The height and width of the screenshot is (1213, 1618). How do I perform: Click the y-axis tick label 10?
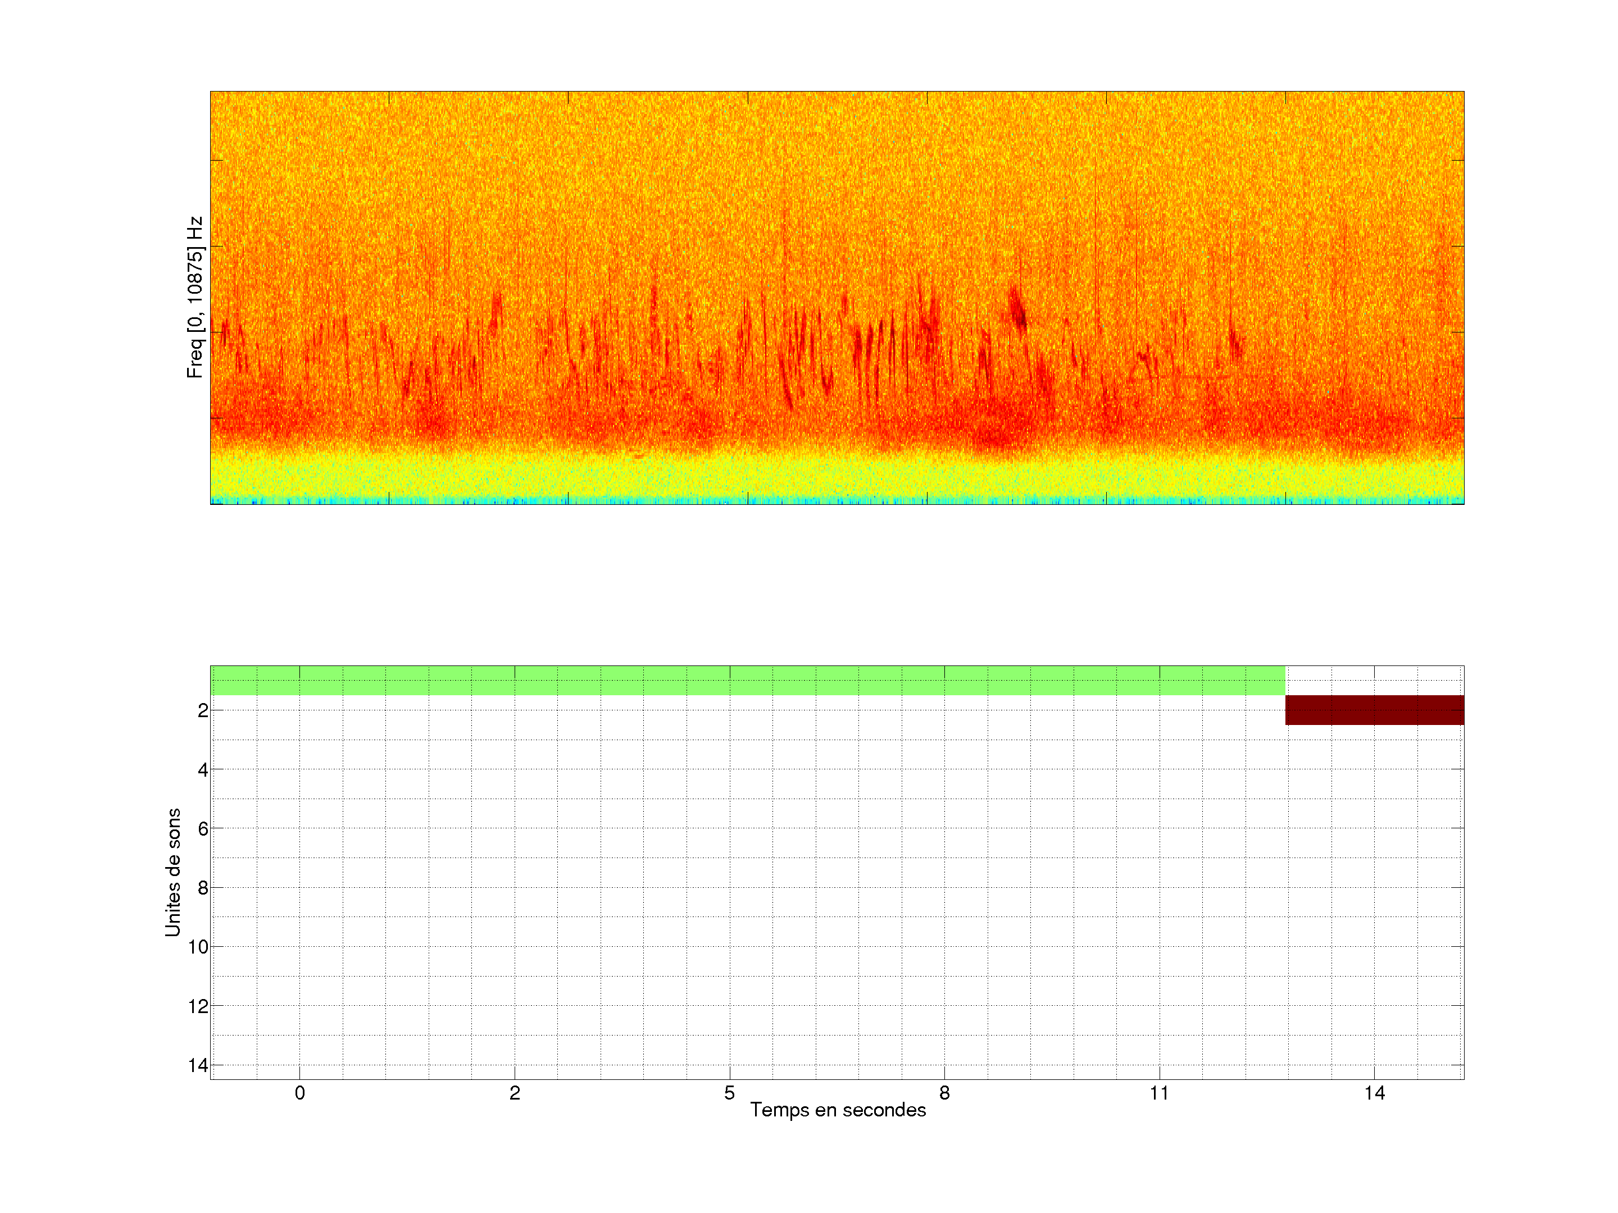point(198,947)
